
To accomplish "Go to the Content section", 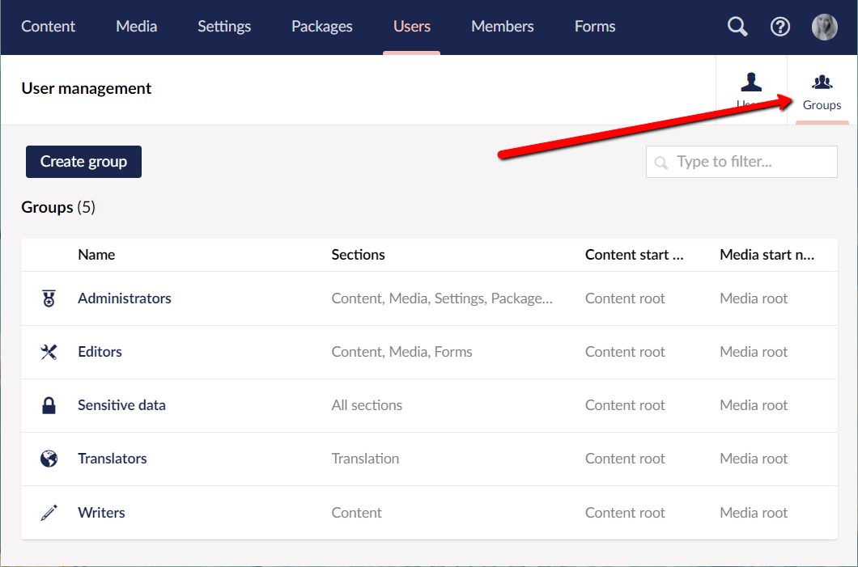I will click(x=48, y=26).
